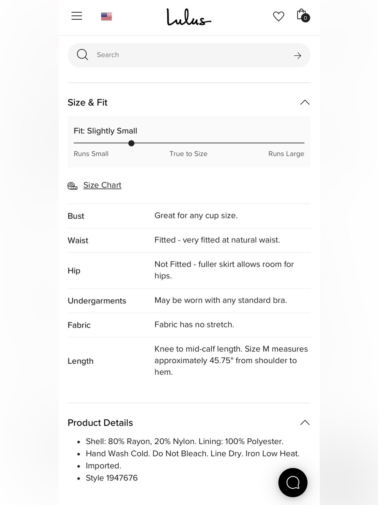
Task: Open the hamburger navigation menu
Action: (x=77, y=16)
